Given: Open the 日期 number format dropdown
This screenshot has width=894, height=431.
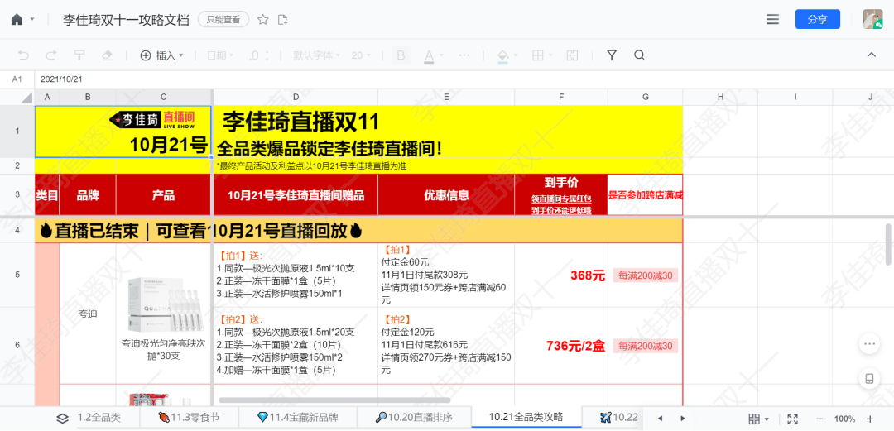Looking at the screenshot, I should (x=220, y=55).
